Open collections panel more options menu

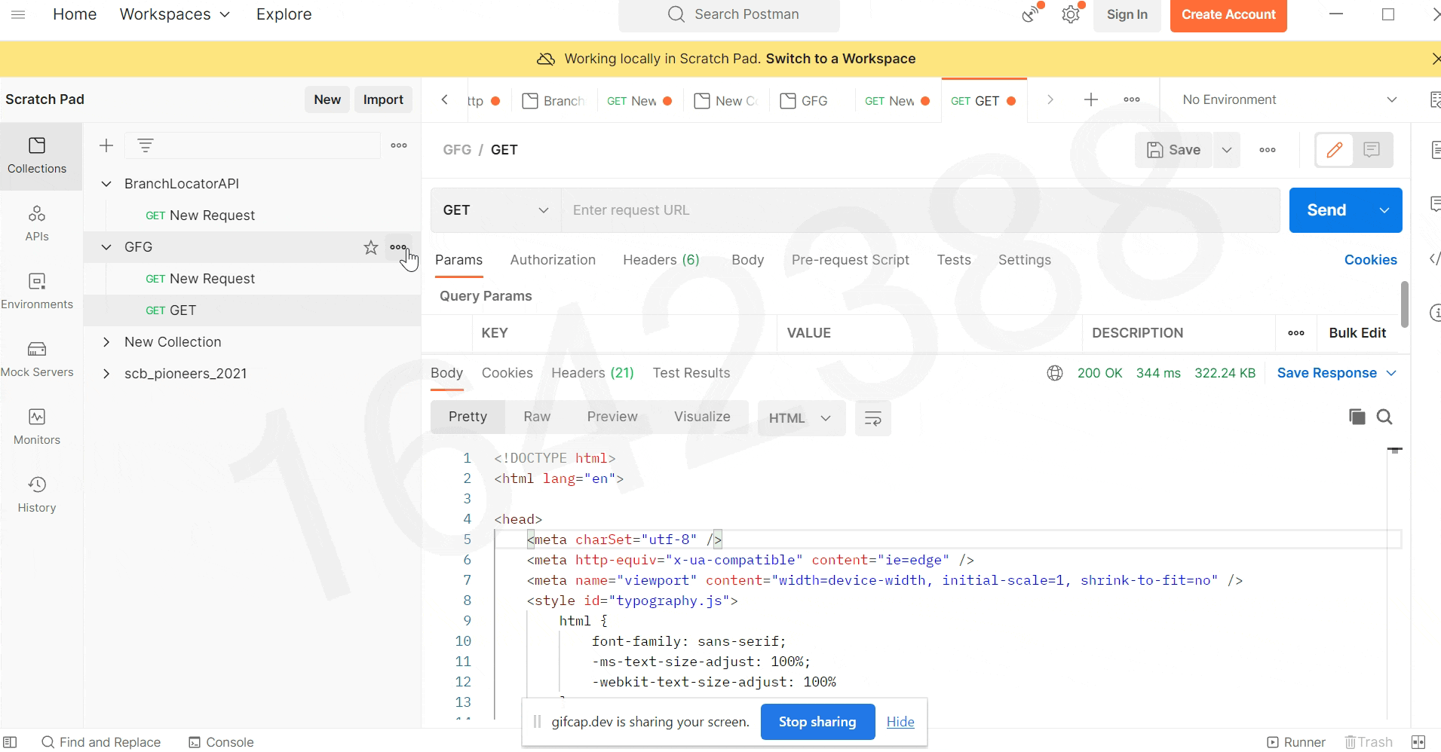point(399,145)
